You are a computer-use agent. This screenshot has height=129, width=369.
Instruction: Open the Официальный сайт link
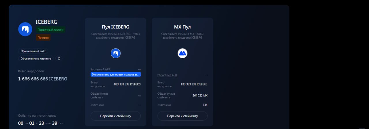tap(33, 51)
